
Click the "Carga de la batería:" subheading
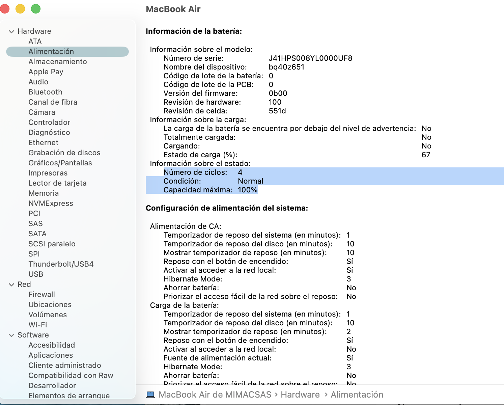[x=185, y=305]
